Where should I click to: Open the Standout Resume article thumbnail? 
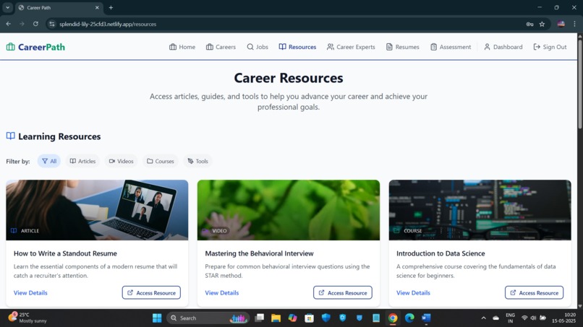pyautogui.click(x=97, y=210)
